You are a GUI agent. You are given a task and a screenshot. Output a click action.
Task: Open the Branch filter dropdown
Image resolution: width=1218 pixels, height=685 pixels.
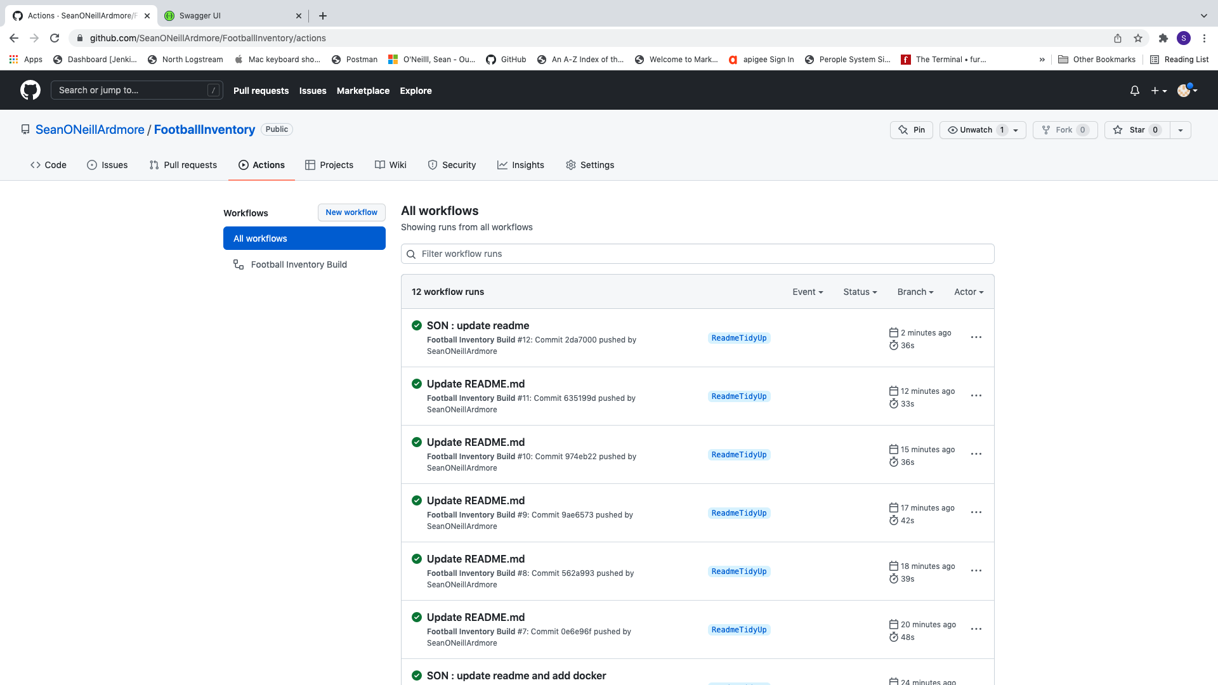click(x=915, y=292)
